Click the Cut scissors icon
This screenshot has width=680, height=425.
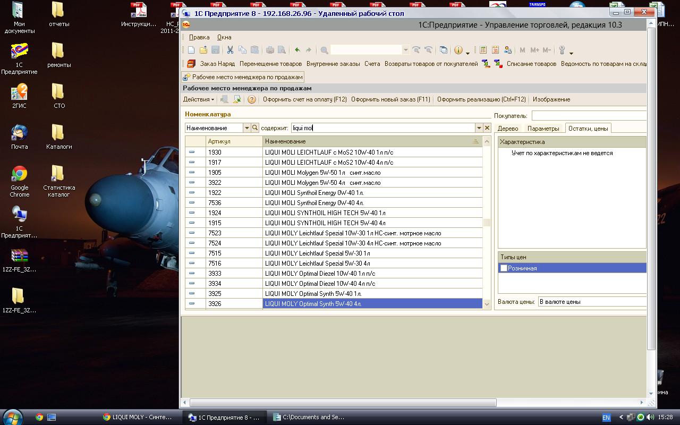[230, 50]
